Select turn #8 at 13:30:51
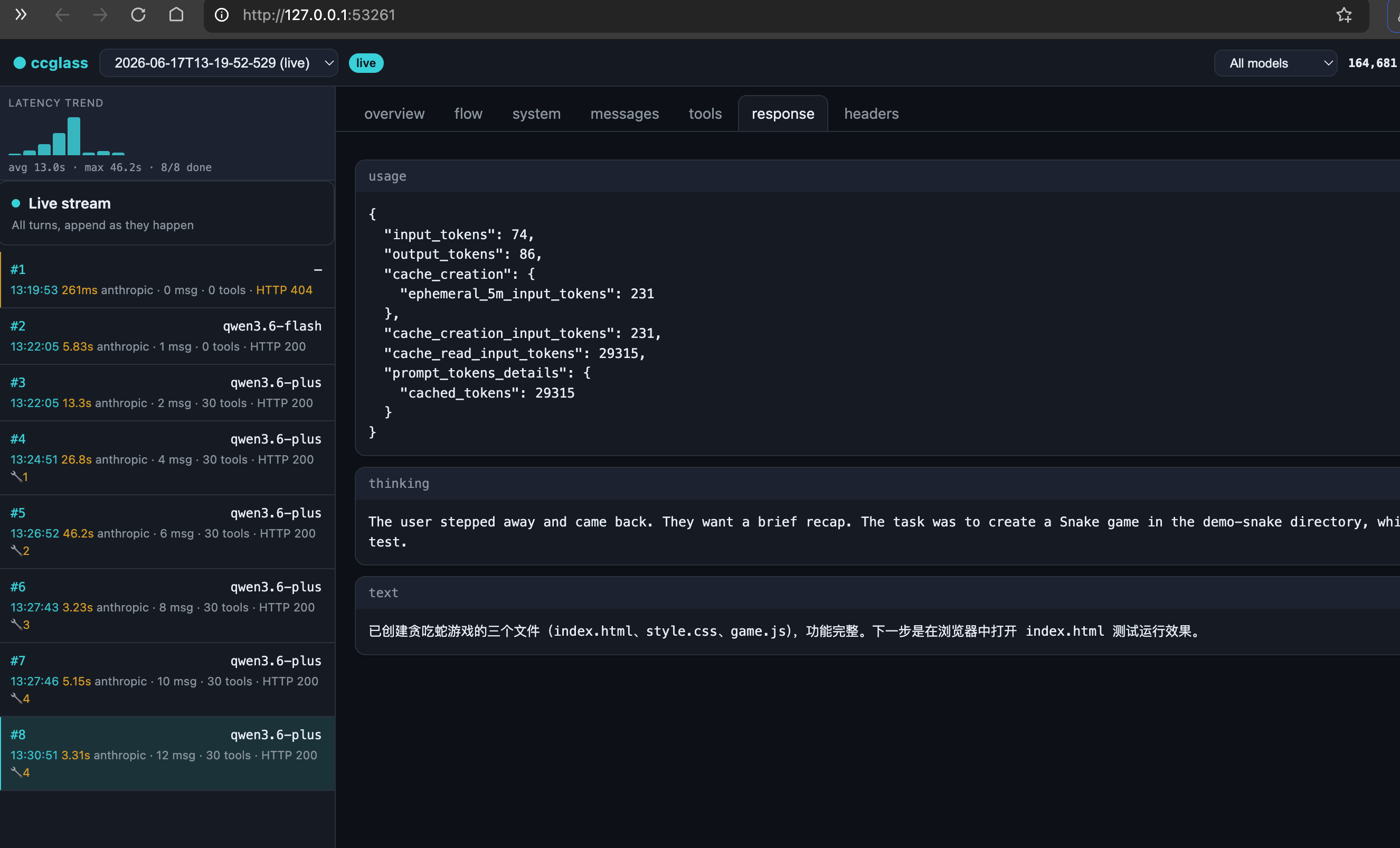1400x848 pixels. point(167,753)
